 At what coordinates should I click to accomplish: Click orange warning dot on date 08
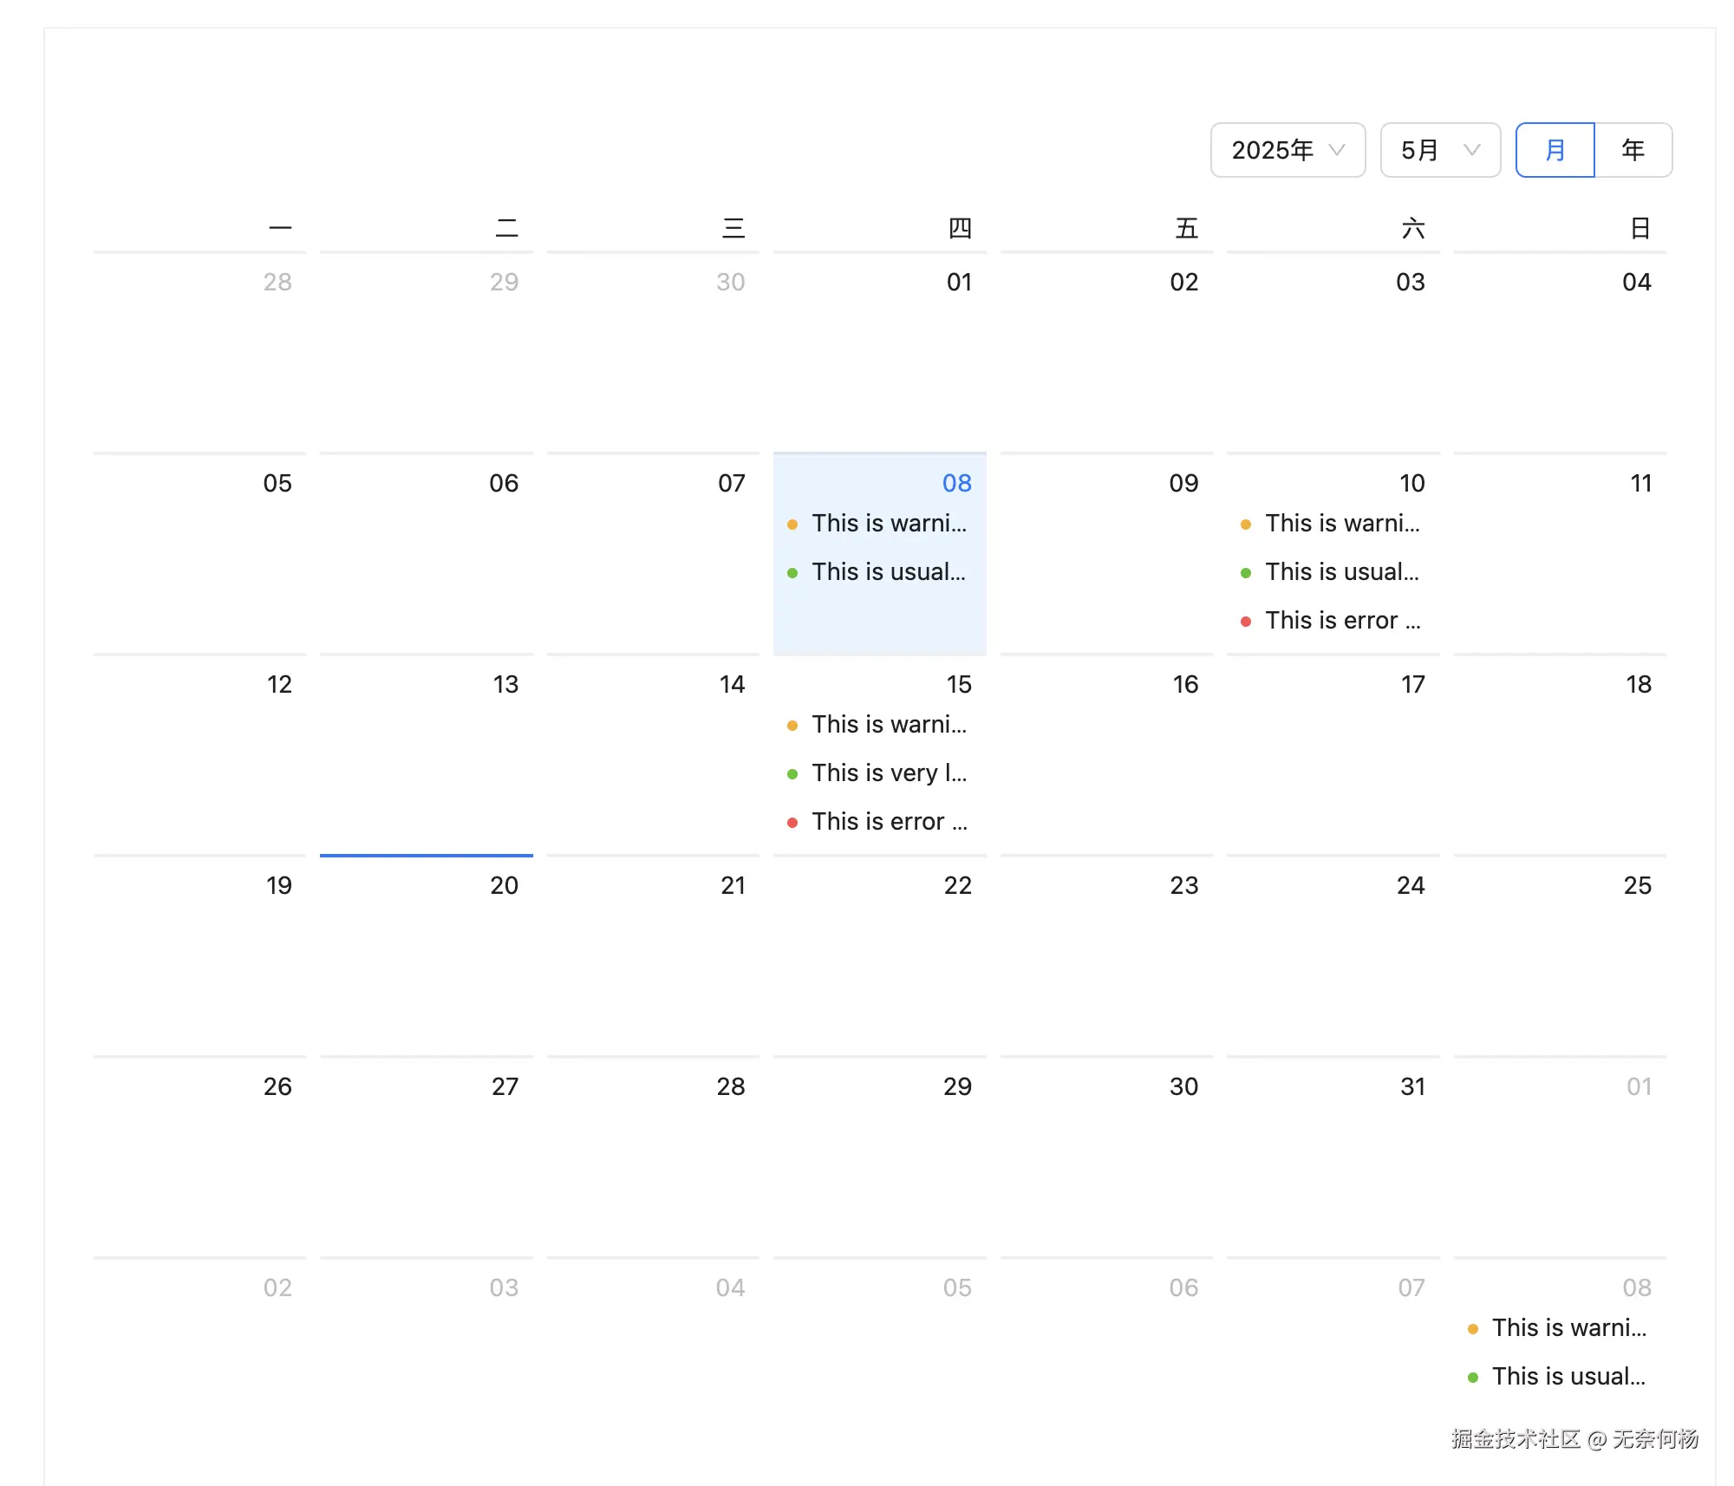[x=792, y=525]
